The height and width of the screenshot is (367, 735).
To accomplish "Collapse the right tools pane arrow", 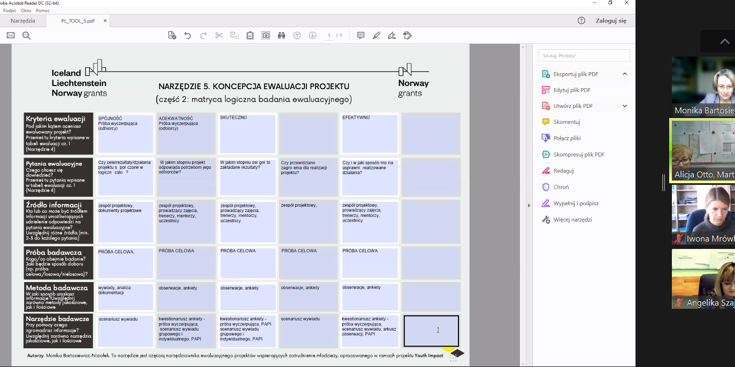I will (529, 205).
